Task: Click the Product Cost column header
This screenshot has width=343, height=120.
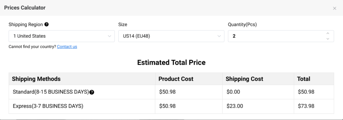Action: (176, 79)
